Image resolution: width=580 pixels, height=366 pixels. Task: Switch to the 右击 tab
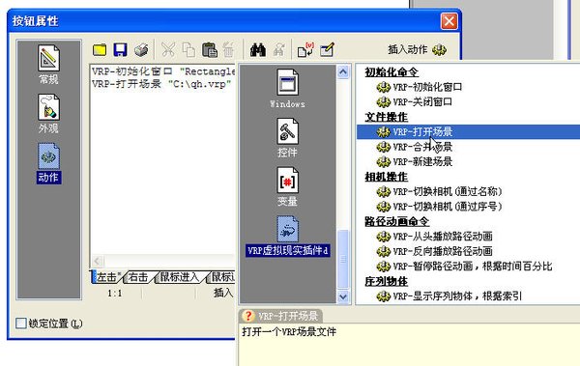click(138, 277)
